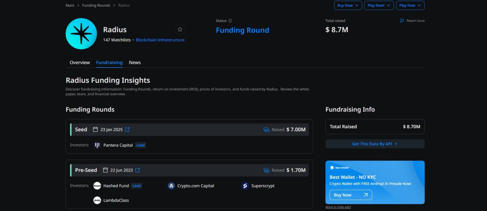Click the Funding Round status text

242,30
